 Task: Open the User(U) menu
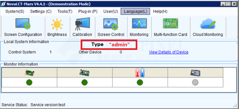tap(111, 12)
